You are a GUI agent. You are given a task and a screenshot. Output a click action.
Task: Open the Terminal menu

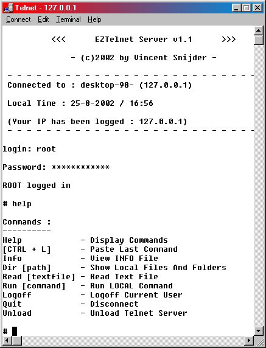68,19
